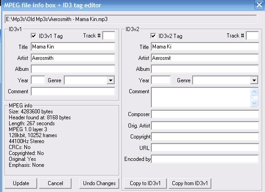Click the ID3v2 Comment scroll-up arrow
The width and height of the screenshot is (265, 192).
pyautogui.click(x=254, y=92)
